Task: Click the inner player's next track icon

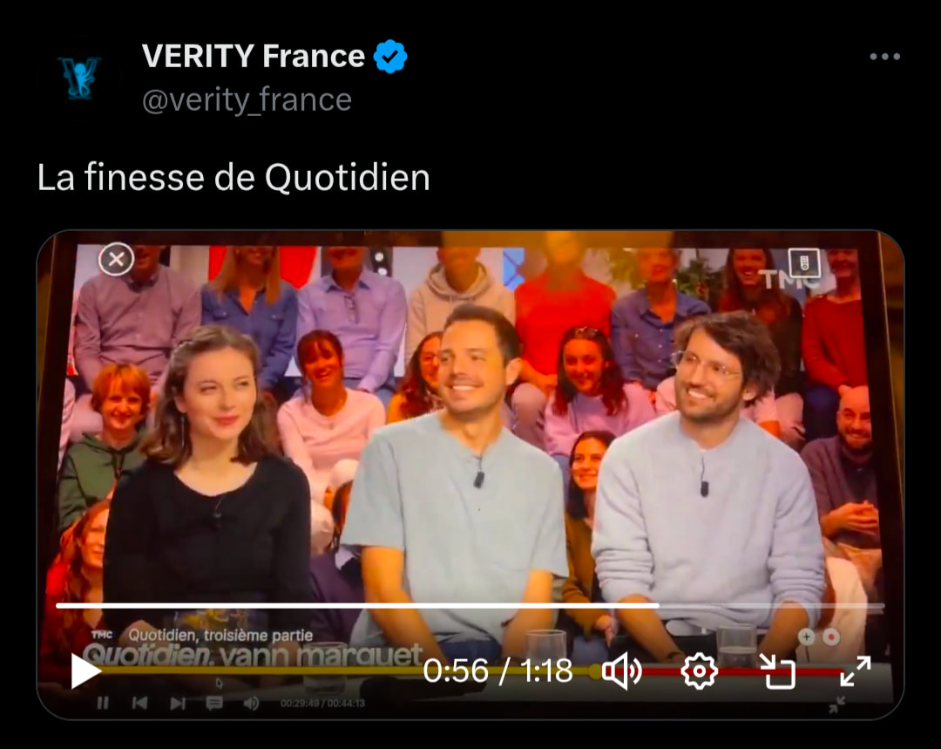Action: coord(178,703)
